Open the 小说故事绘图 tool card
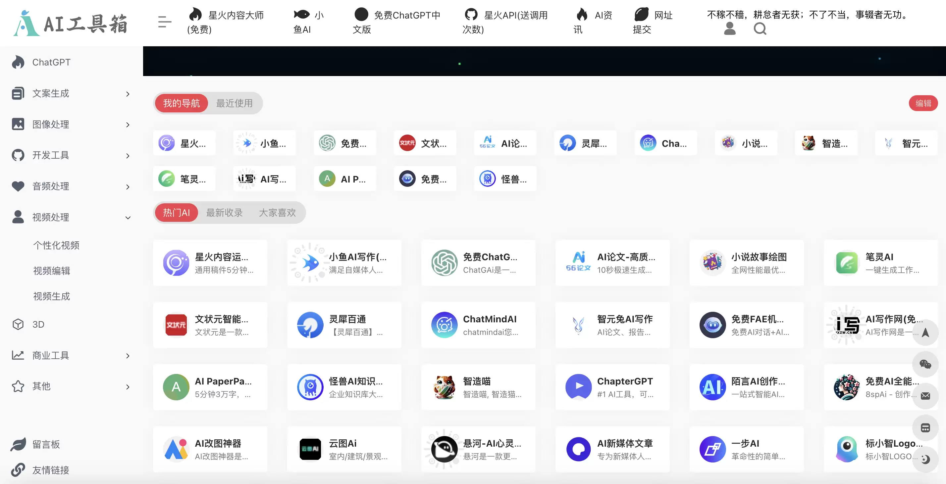Screen dimensions: 946x484 pyautogui.click(x=747, y=263)
